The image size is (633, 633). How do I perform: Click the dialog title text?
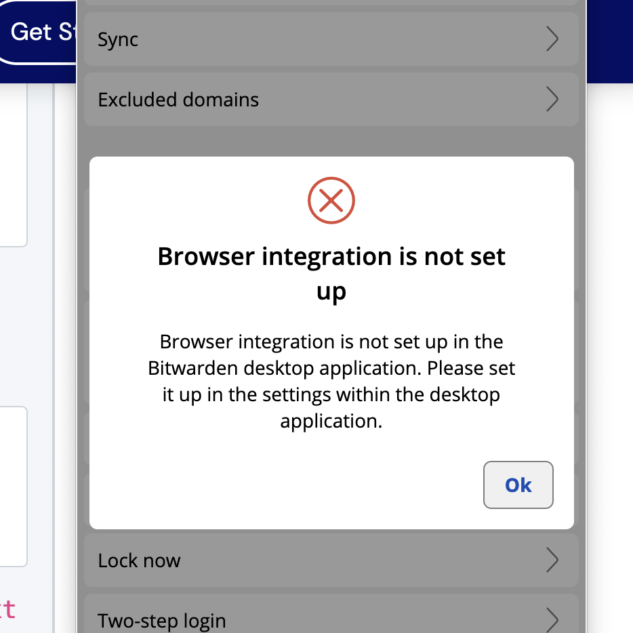click(x=331, y=273)
